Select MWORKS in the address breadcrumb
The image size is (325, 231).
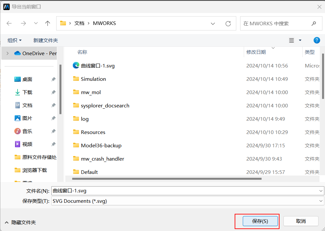(x=104, y=23)
